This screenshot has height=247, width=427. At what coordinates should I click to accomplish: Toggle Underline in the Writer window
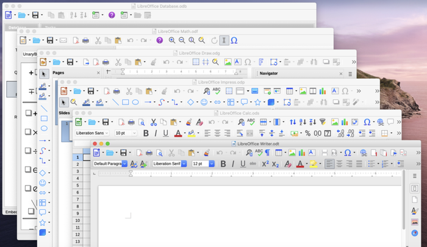pos(243,163)
